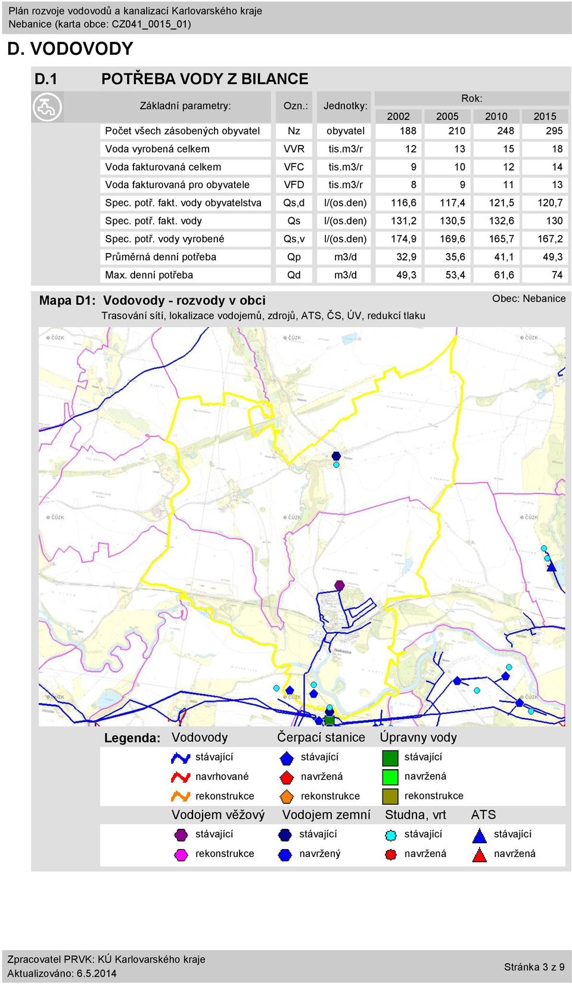The height and width of the screenshot is (984, 572).
Task: Click the 'Voda fakturovaná celkem' row label
Action: (x=163, y=167)
